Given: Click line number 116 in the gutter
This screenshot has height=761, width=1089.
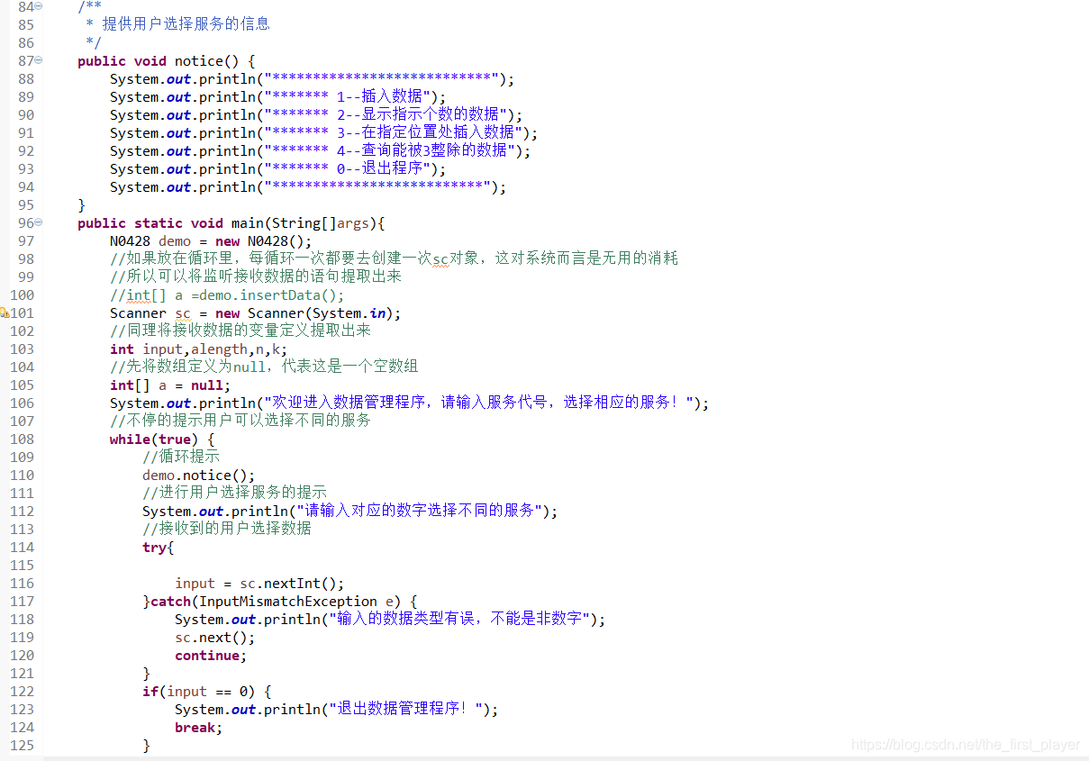Looking at the screenshot, I should 22,583.
